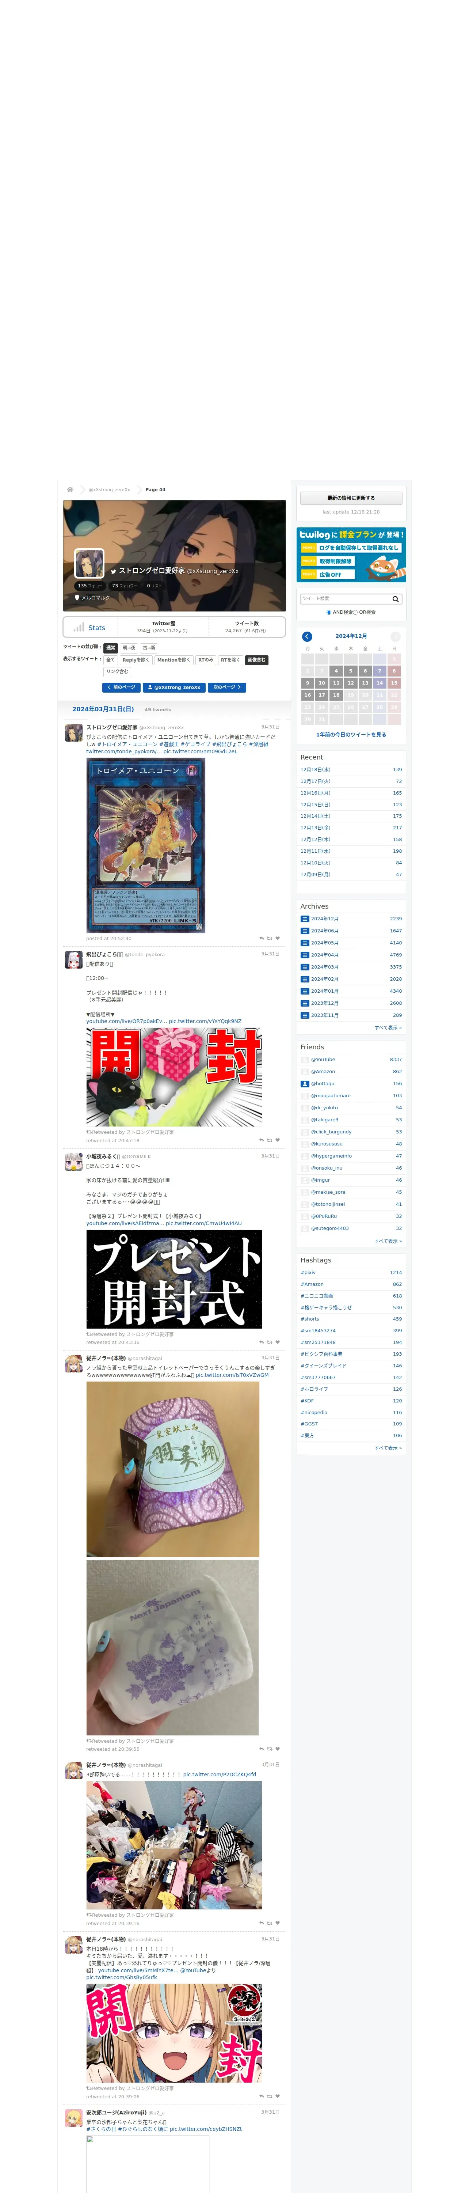This screenshot has width=469, height=2193.
Task: Click list icon for the 2023年12月 archive
Action: [x=305, y=1003]
